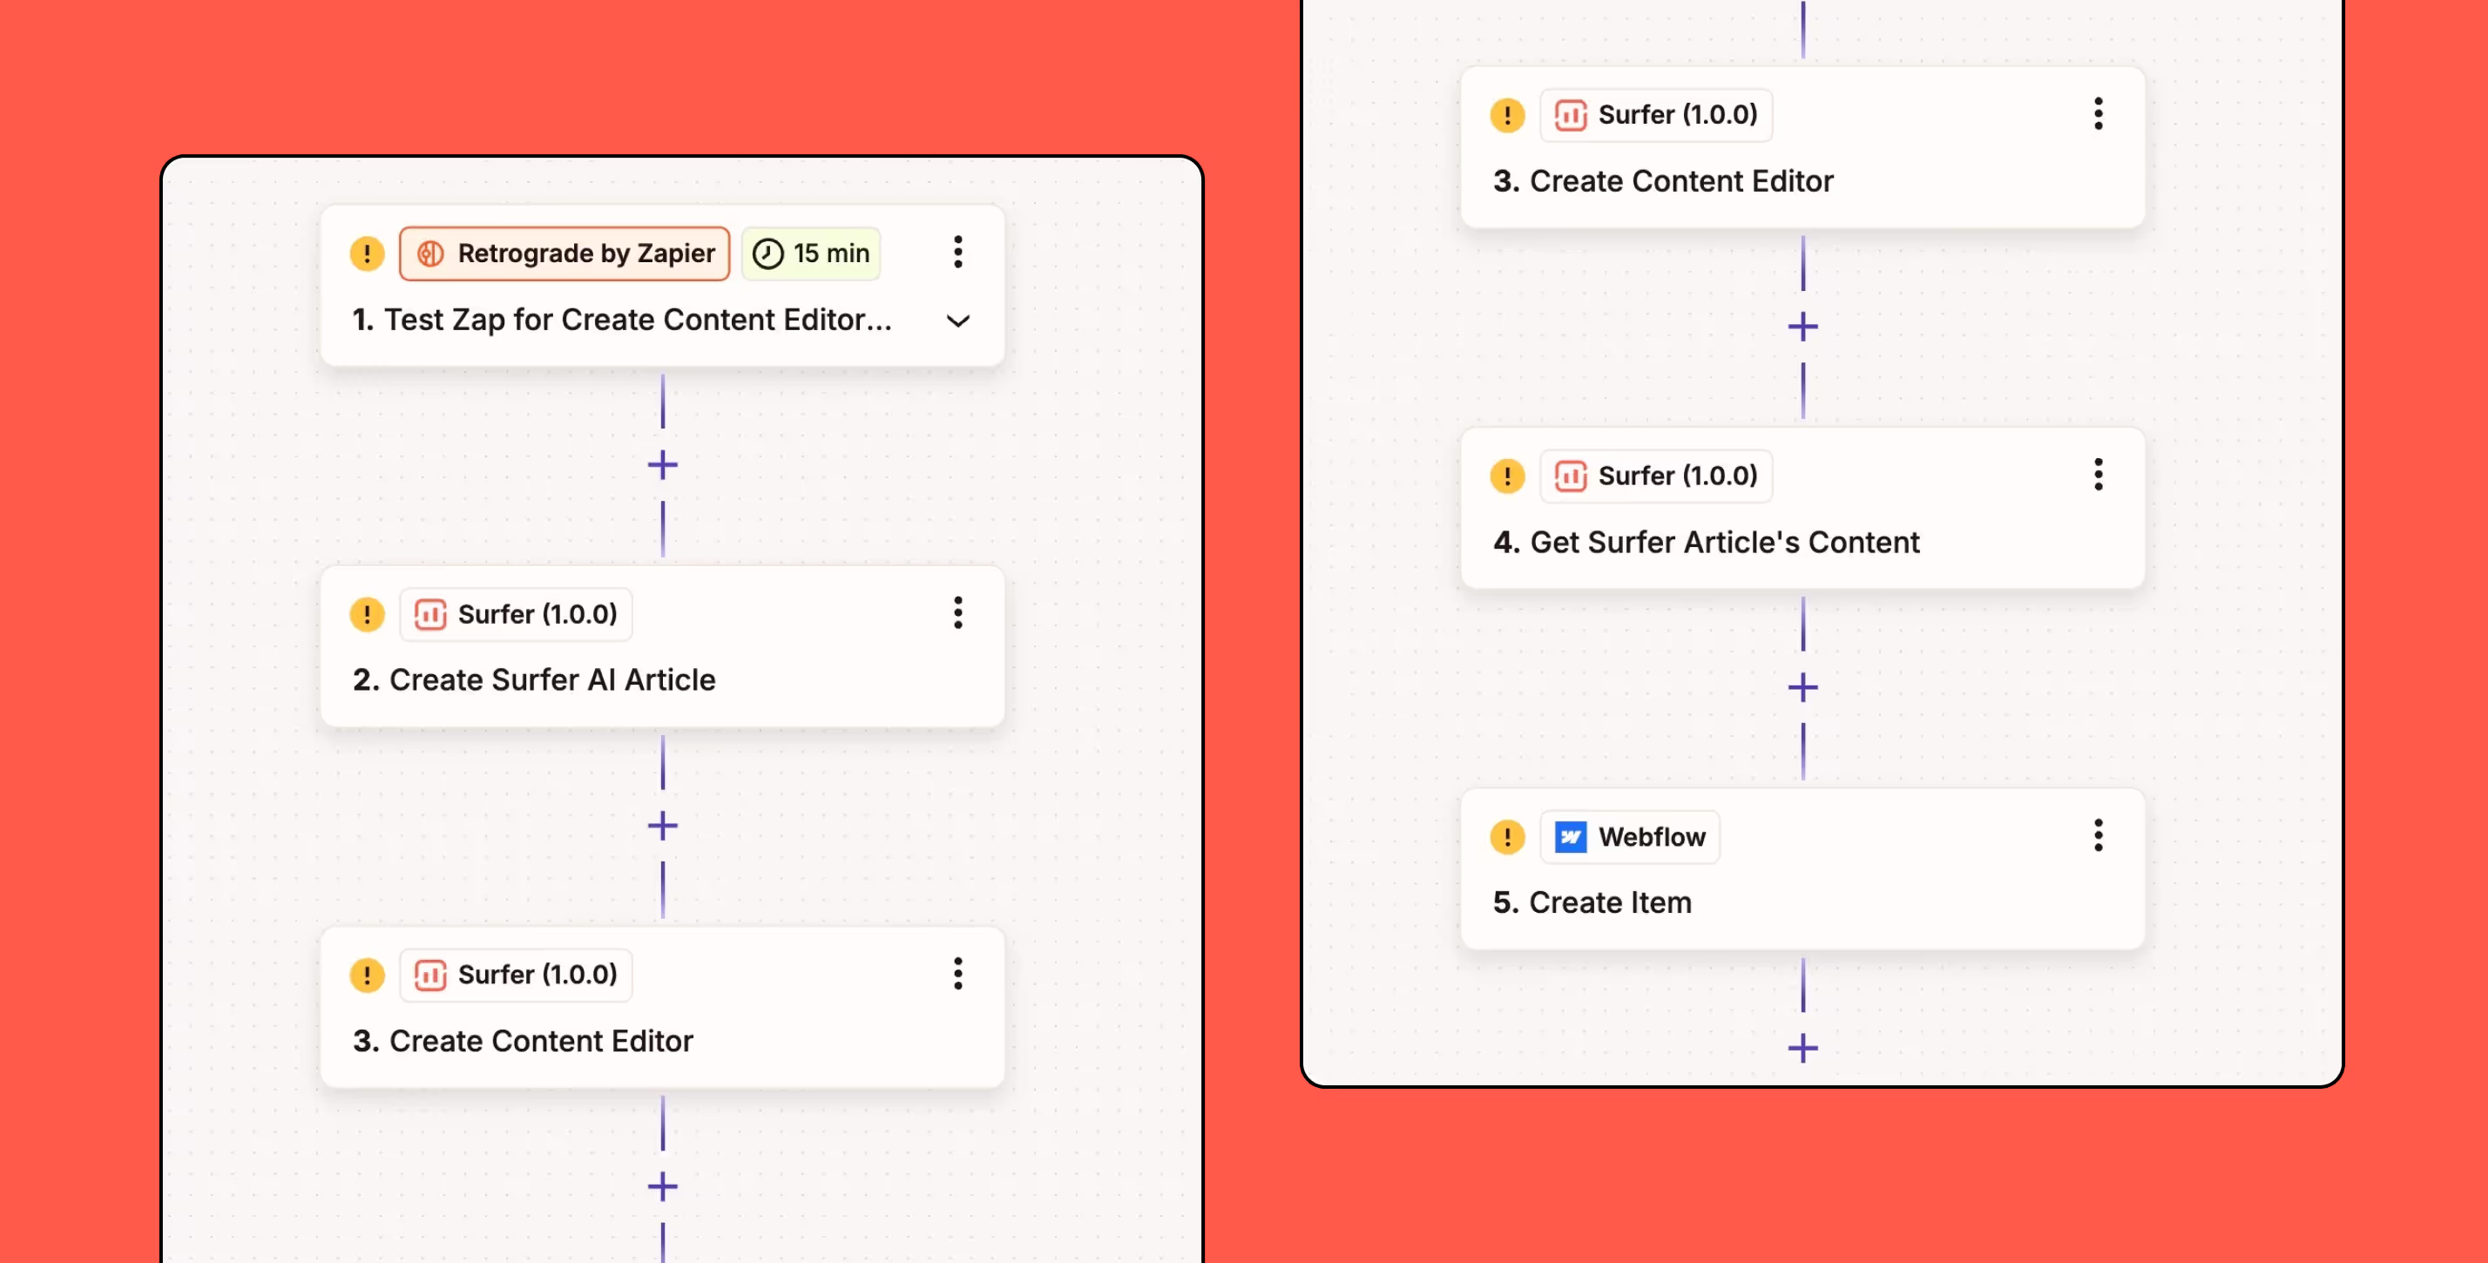Viewport: 2488px width, 1263px height.
Task: Select Surfer (1.0.0) badge on left panel step 3
Action: coord(516,976)
